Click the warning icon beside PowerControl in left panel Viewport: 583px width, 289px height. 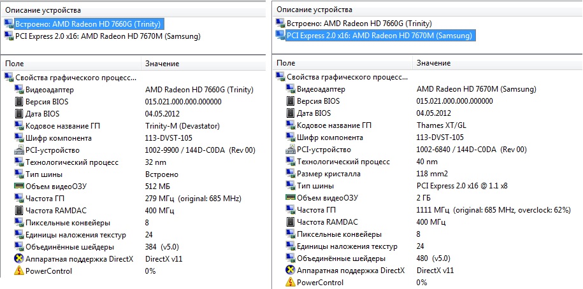pyautogui.click(x=18, y=271)
